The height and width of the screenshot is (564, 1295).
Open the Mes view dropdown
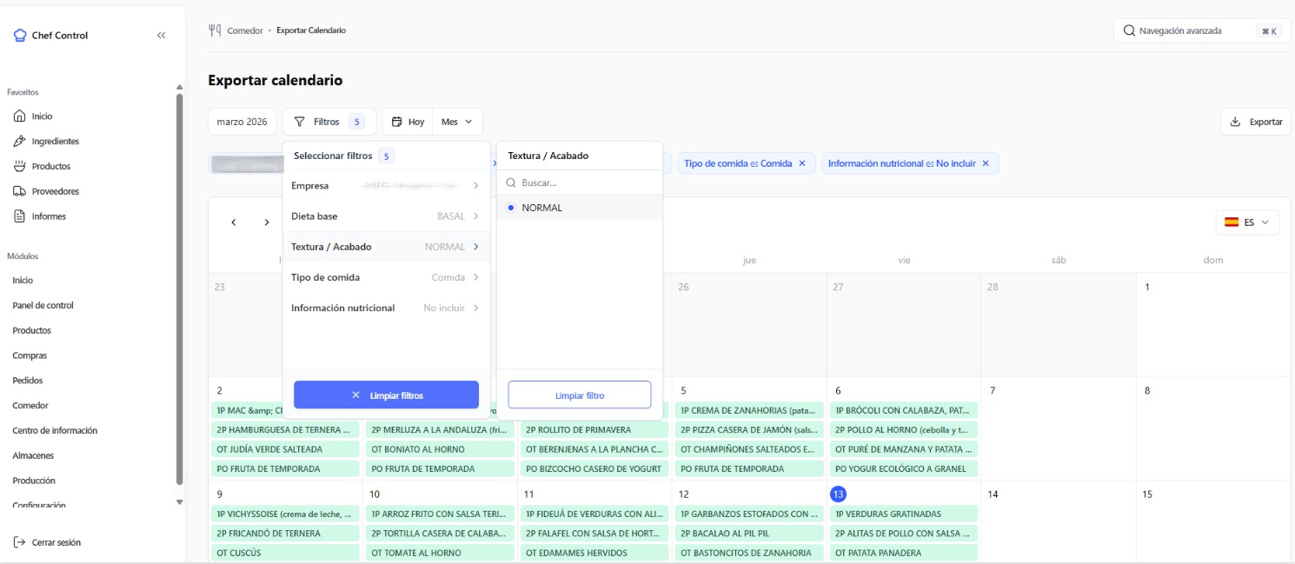point(457,122)
